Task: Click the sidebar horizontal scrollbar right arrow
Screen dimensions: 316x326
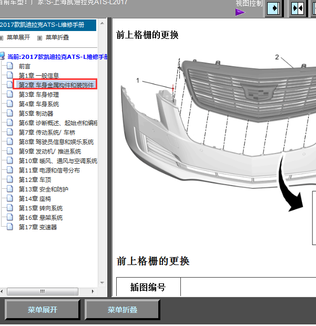Action: 93,291
